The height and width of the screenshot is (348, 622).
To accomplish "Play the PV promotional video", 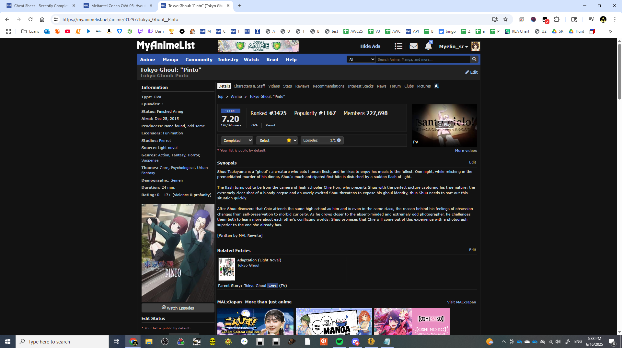I will tap(444, 125).
